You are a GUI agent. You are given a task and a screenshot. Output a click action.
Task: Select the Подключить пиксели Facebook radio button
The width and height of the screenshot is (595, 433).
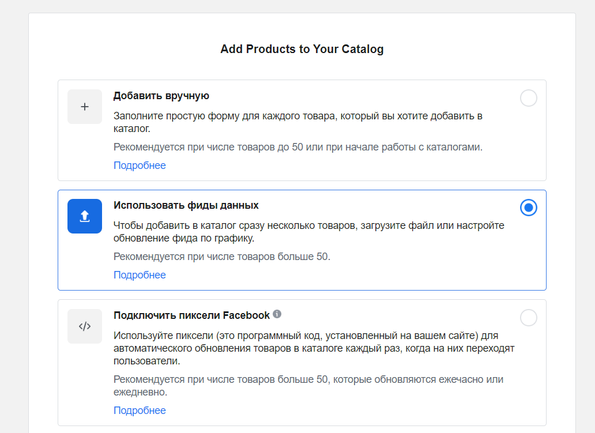(528, 318)
